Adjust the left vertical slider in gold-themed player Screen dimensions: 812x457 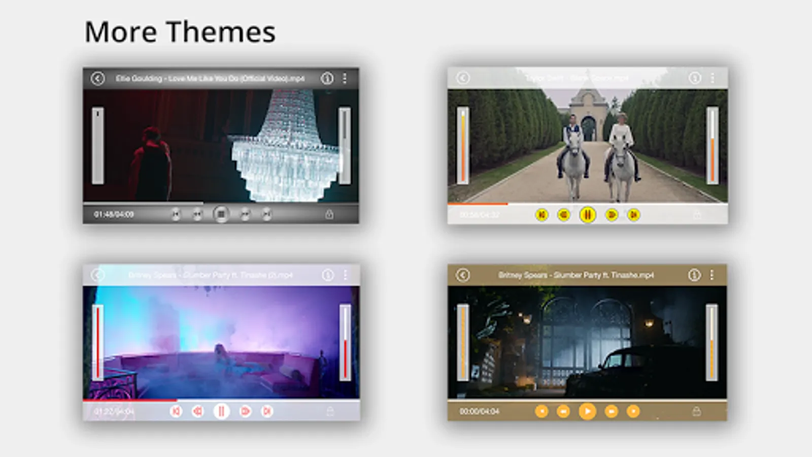(x=463, y=342)
